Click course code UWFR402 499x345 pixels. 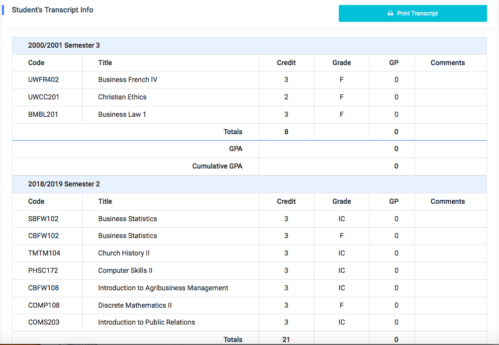click(x=44, y=80)
